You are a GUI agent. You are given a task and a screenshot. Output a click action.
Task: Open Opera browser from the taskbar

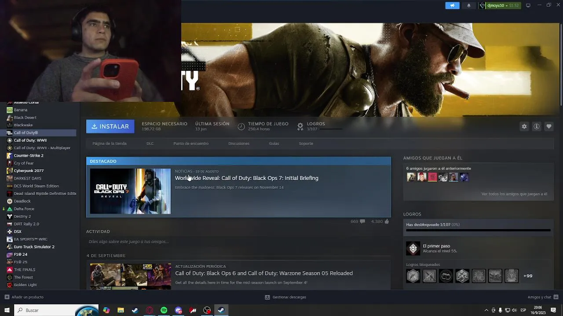point(150,310)
